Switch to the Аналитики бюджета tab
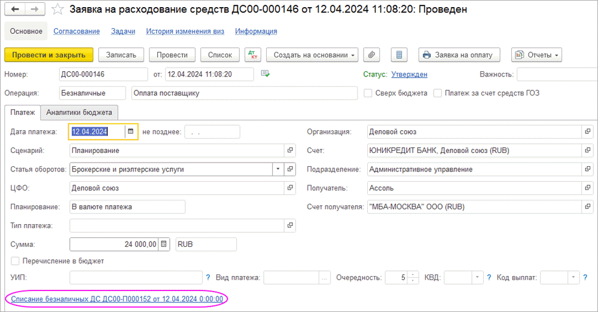 point(80,112)
